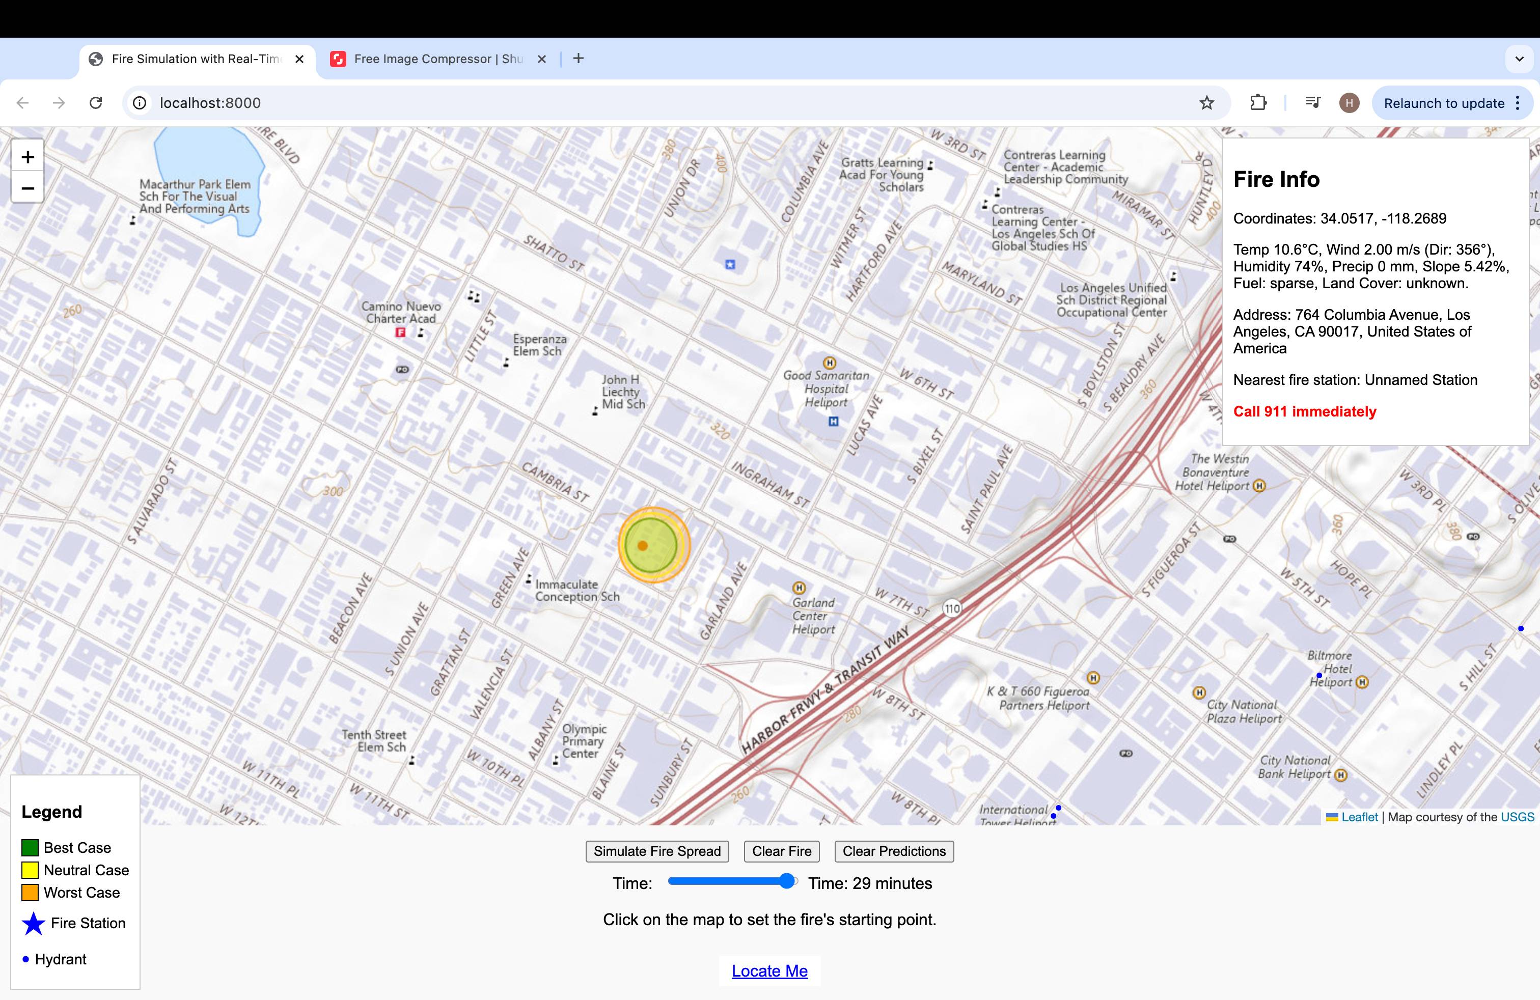The width and height of the screenshot is (1540, 1000).
Task: Follow the Locate Me link
Action: pos(769,971)
